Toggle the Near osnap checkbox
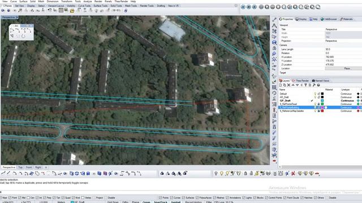362x203 pixels. [x=1, y=198]
